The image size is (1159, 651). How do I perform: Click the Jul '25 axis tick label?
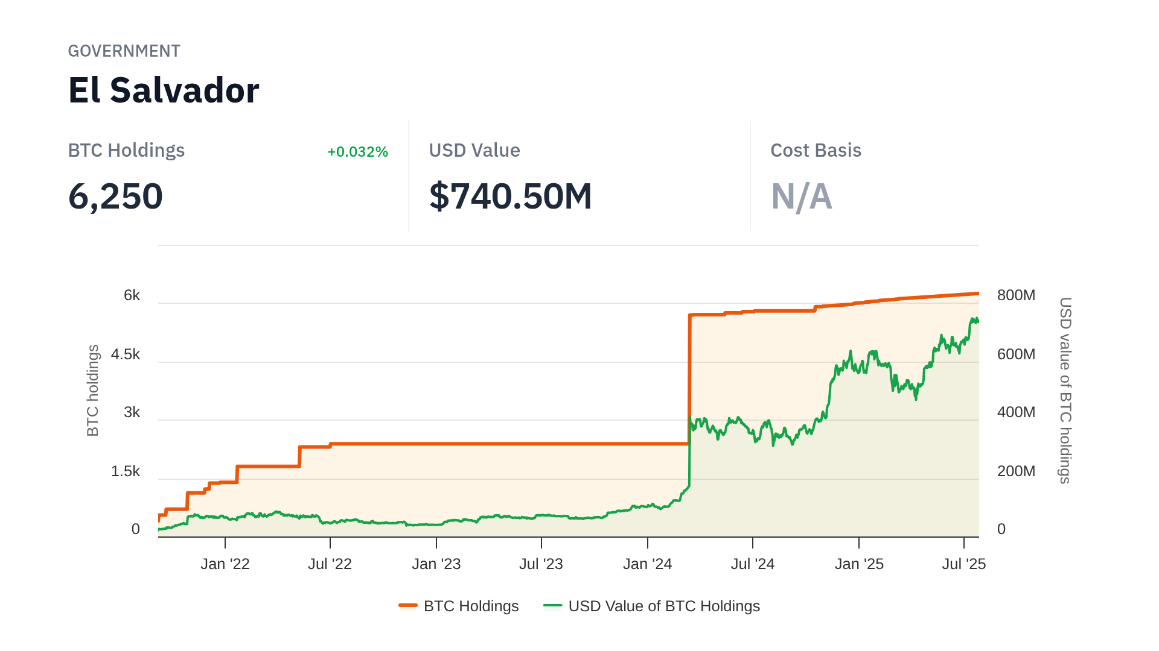963,564
